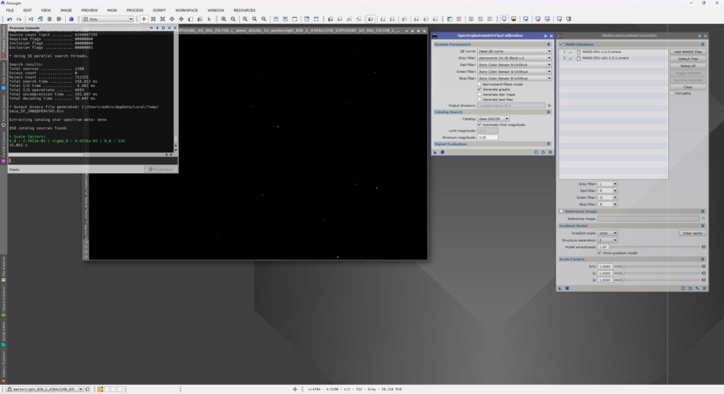Click the Zoom Out magnifier in toolbar

233,19
